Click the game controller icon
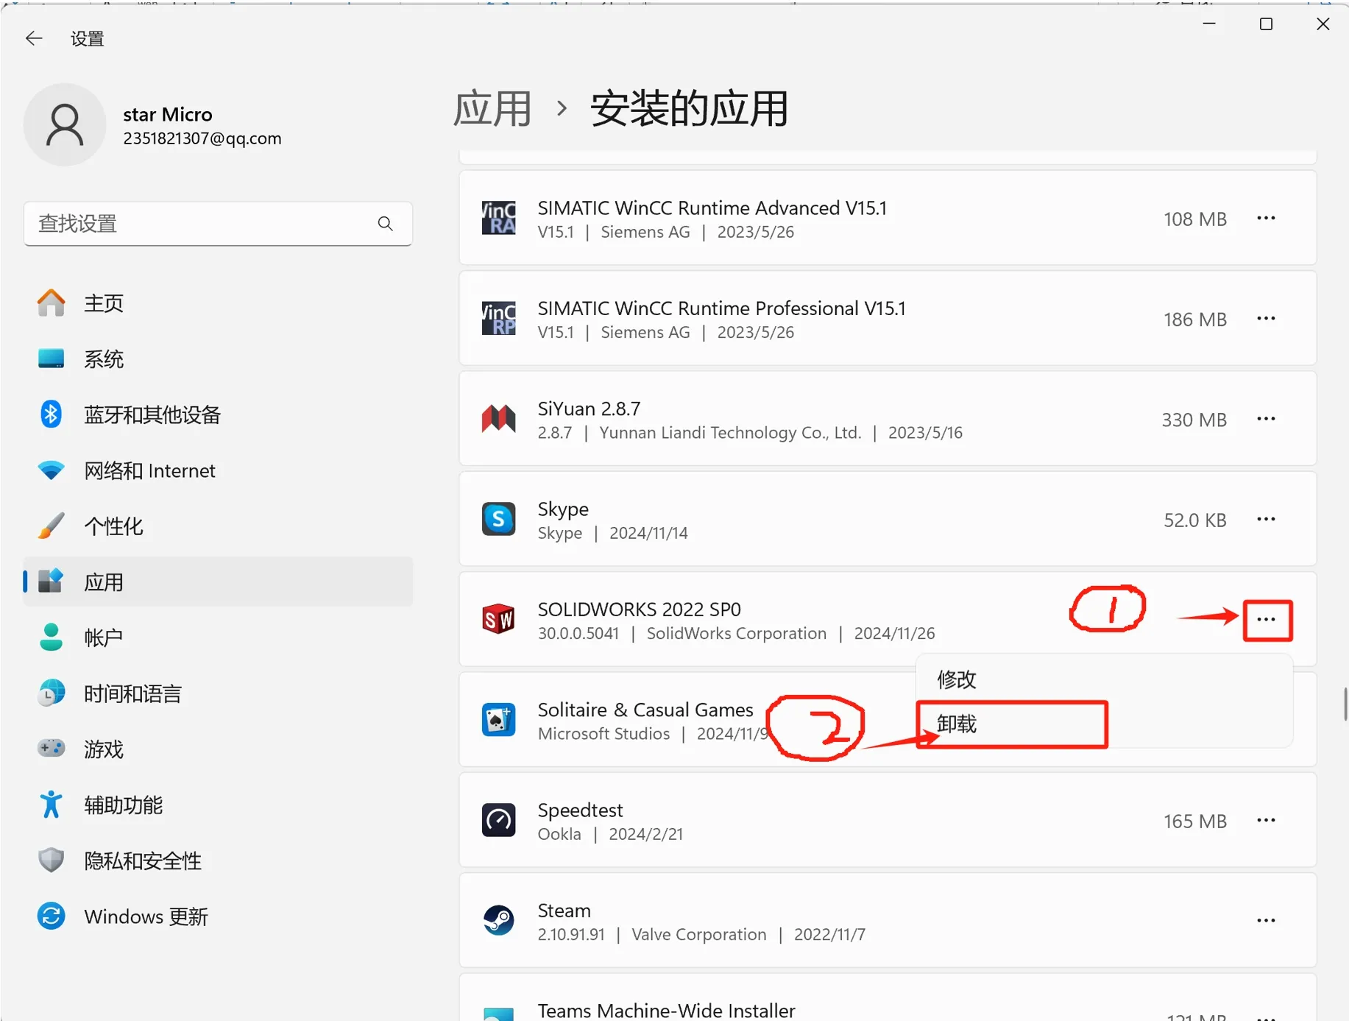Viewport: 1349px width, 1021px height. pyautogui.click(x=51, y=749)
